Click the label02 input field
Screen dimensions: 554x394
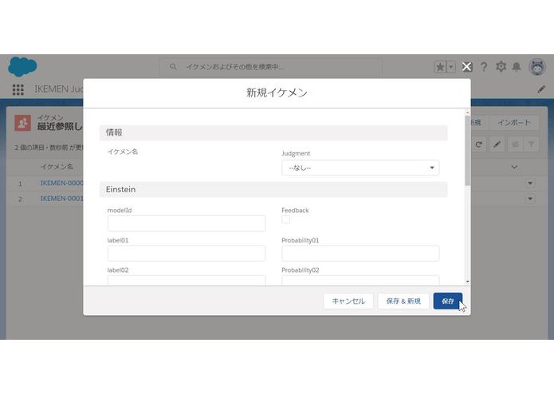coord(187,280)
